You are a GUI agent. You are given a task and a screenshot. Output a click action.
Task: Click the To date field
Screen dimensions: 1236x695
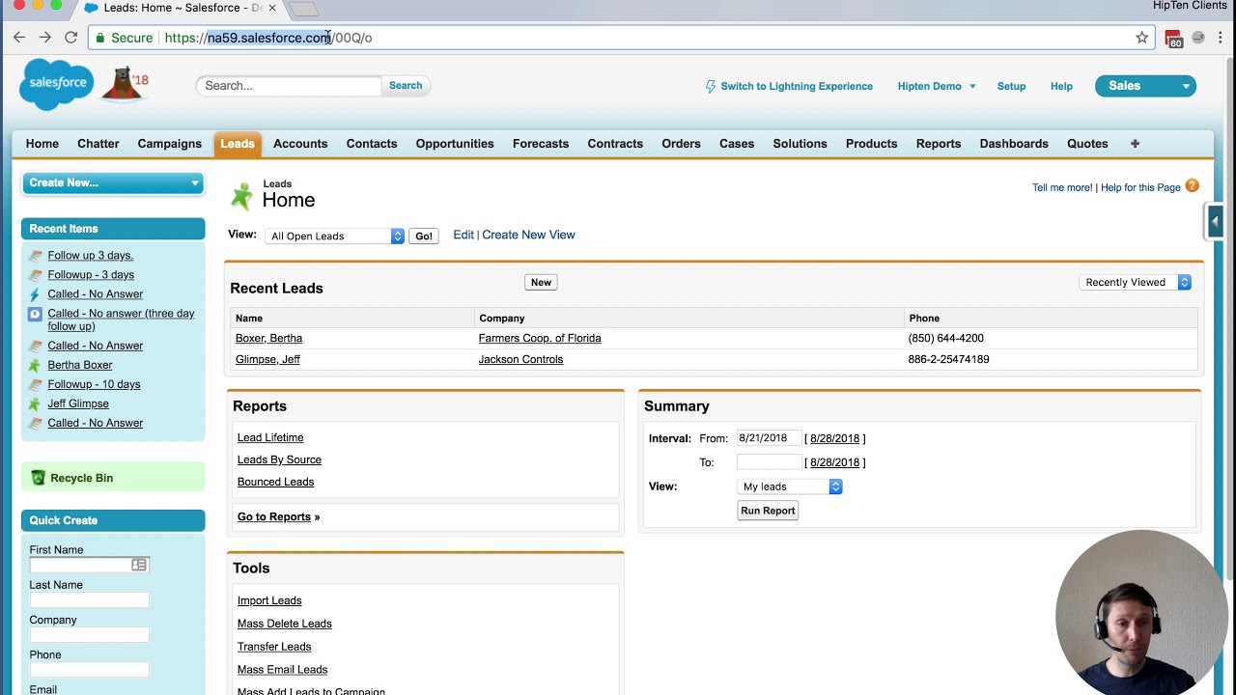[x=769, y=462]
